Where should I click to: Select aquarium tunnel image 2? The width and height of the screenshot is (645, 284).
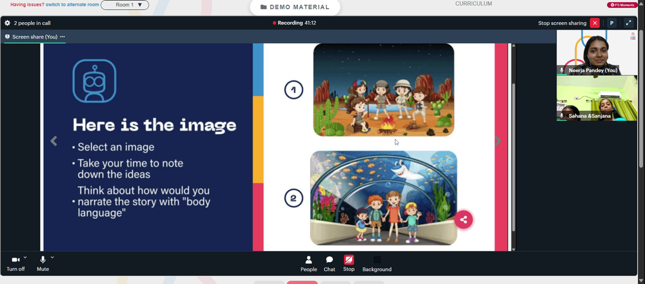pyautogui.click(x=383, y=198)
